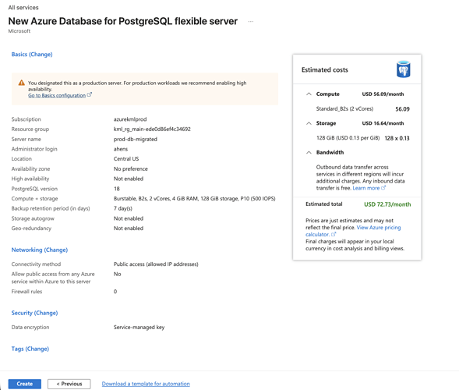Collapse the Storage cost section chevron

point(309,123)
